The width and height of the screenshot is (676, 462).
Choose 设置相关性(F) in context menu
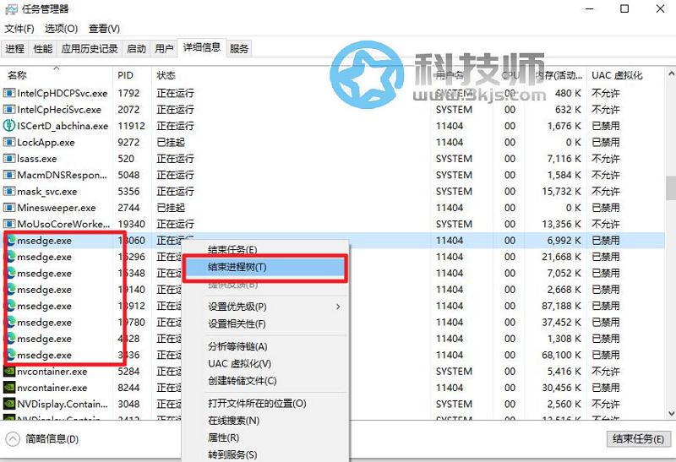(237, 323)
